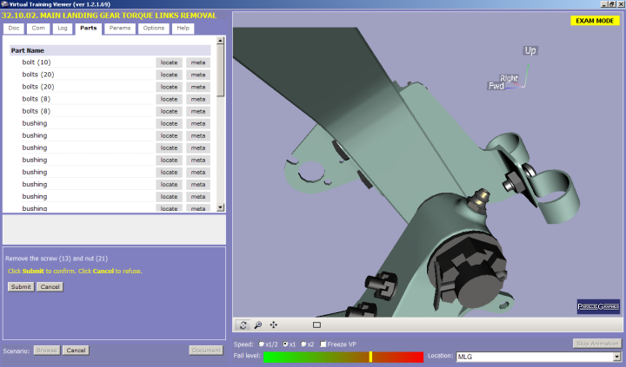Viewport: 626px width, 367px height.
Task: Select the zoom magnifier tool
Action: (258, 324)
